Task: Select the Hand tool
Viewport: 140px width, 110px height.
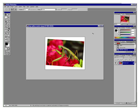Action: pyautogui.click(x=6, y=40)
